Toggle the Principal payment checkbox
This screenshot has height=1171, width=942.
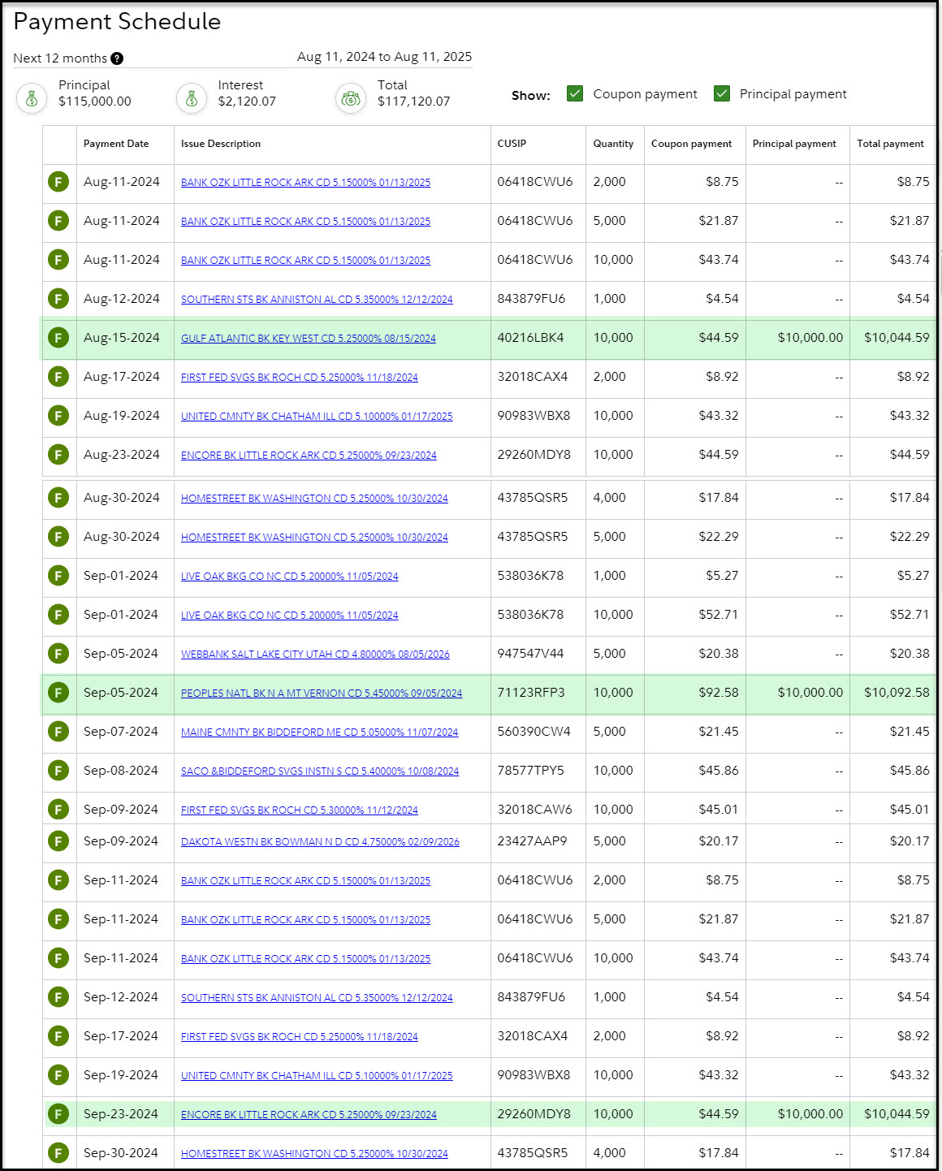(721, 93)
